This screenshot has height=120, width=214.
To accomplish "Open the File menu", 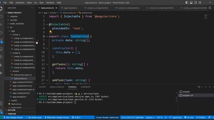I will point(5,3).
